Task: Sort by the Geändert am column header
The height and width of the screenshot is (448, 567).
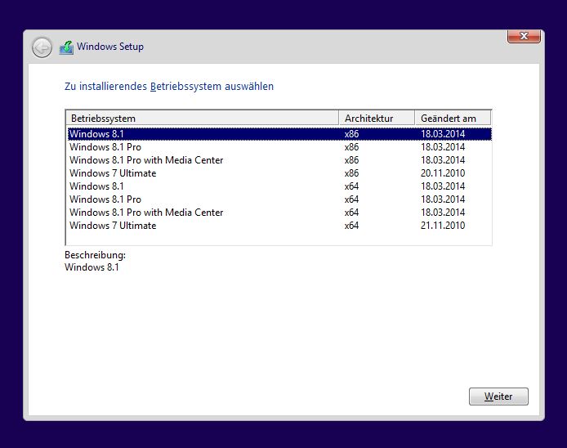Action: click(453, 119)
